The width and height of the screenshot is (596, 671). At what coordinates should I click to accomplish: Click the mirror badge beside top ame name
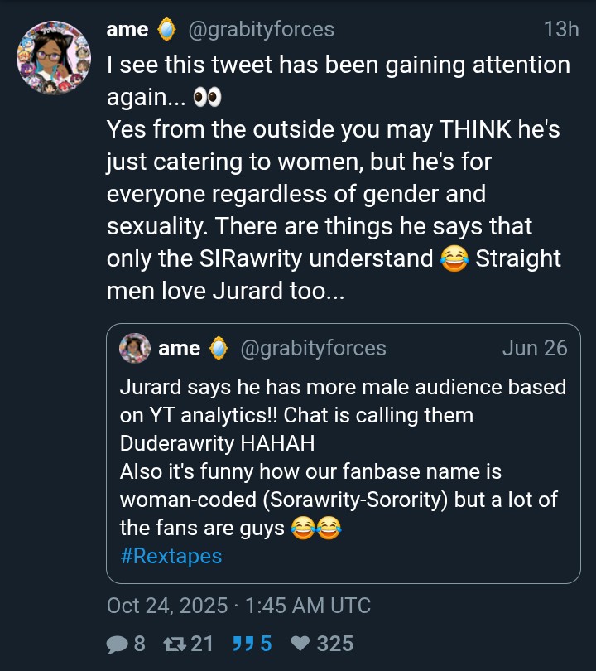pyautogui.click(x=168, y=30)
